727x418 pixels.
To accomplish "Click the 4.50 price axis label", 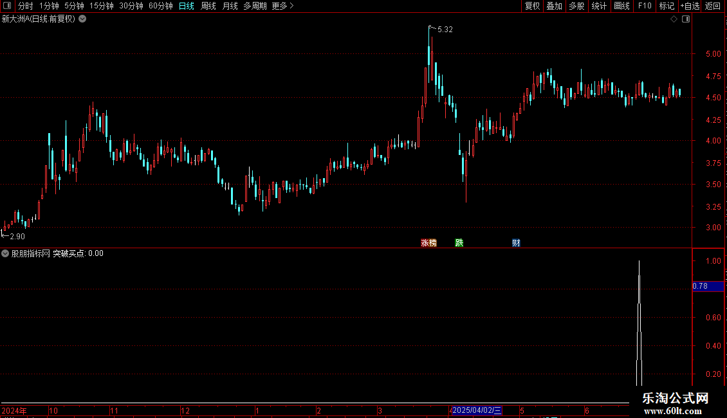I will point(713,98).
